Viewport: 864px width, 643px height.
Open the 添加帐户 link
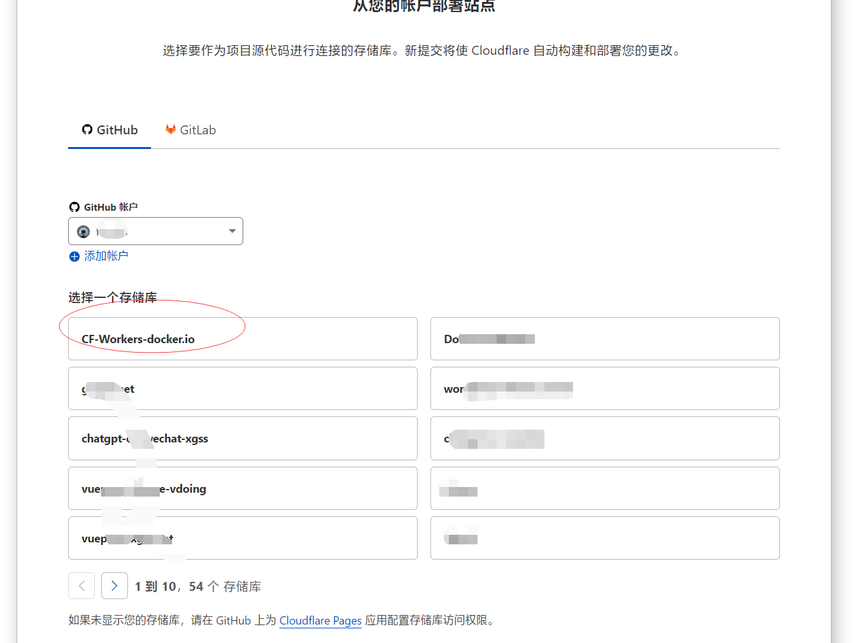pyautogui.click(x=106, y=256)
